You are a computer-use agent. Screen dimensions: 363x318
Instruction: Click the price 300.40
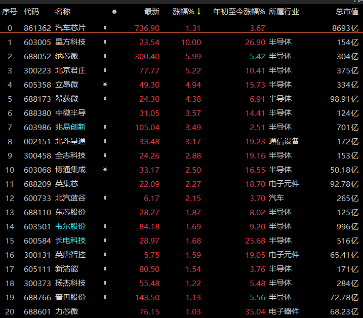pyautogui.click(x=147, y=56)
